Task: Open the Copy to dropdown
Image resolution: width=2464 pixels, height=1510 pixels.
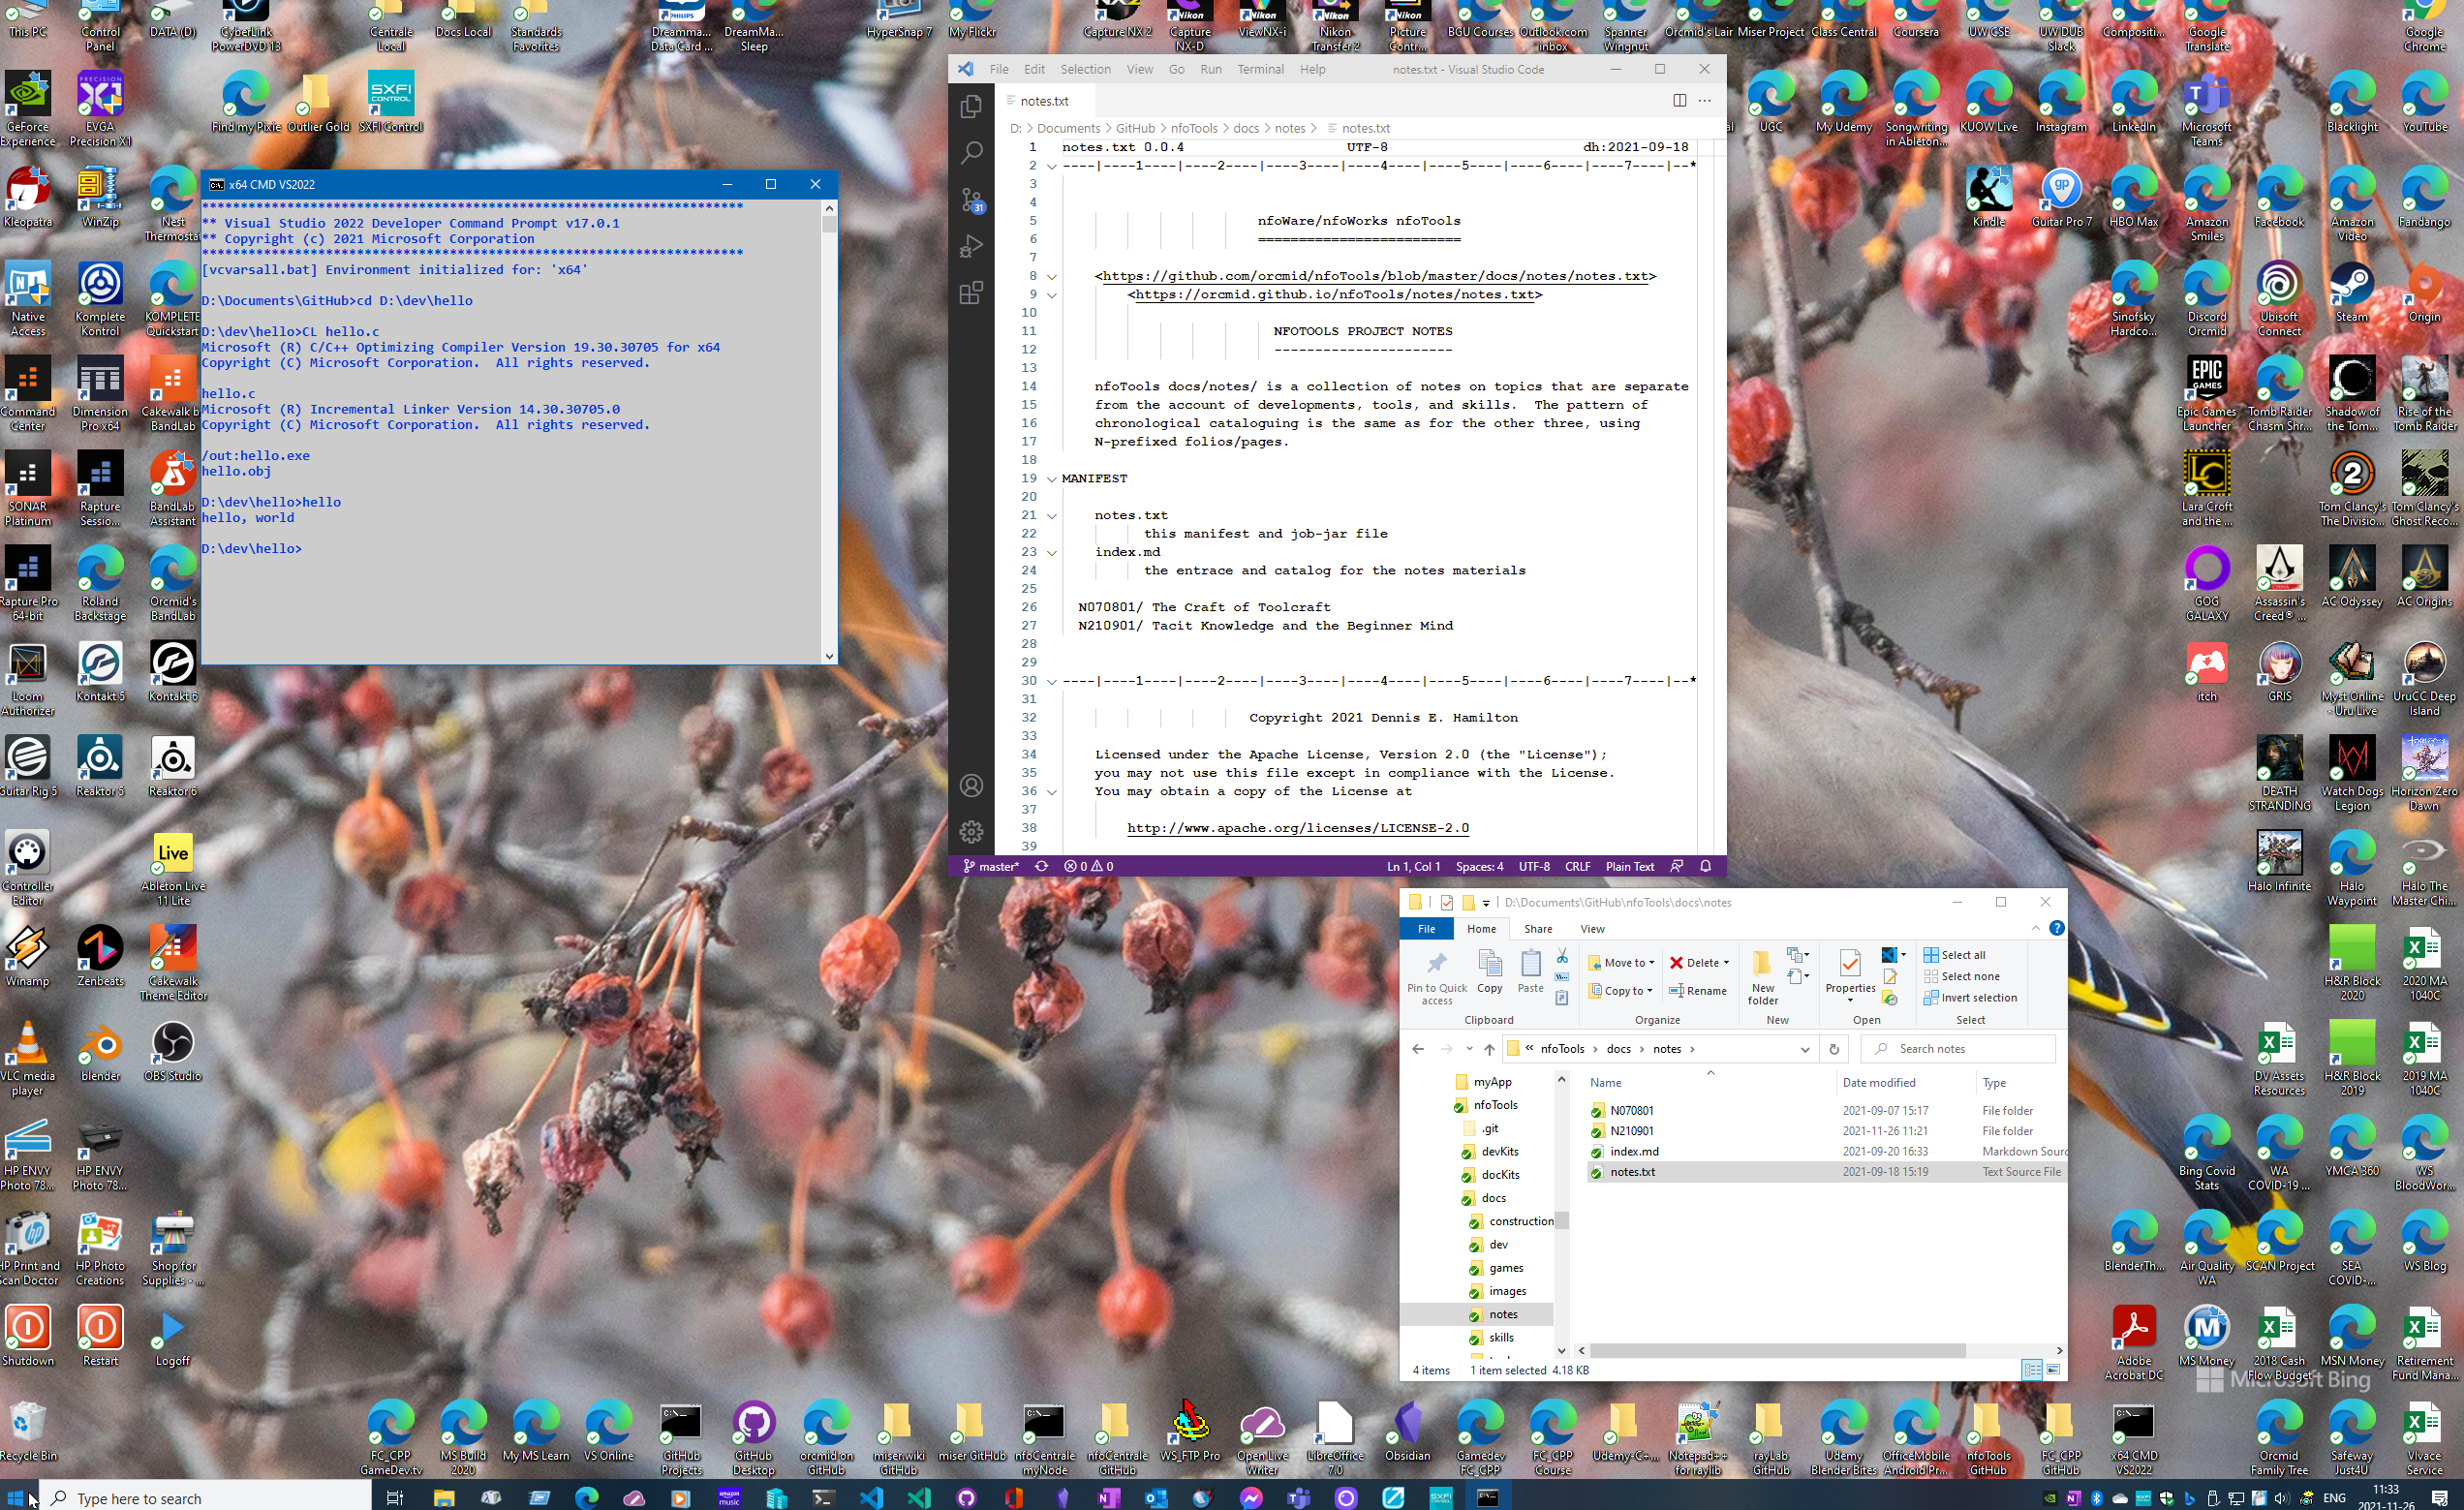Action: pos(1621,991)
